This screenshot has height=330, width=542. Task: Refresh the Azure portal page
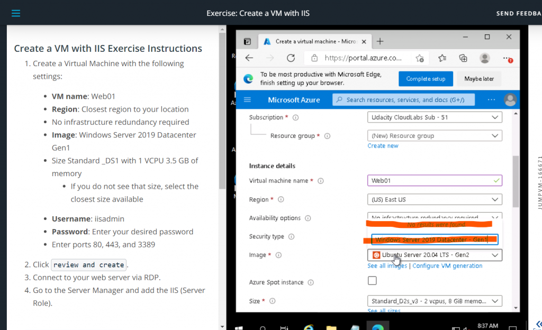pos(291,58)
